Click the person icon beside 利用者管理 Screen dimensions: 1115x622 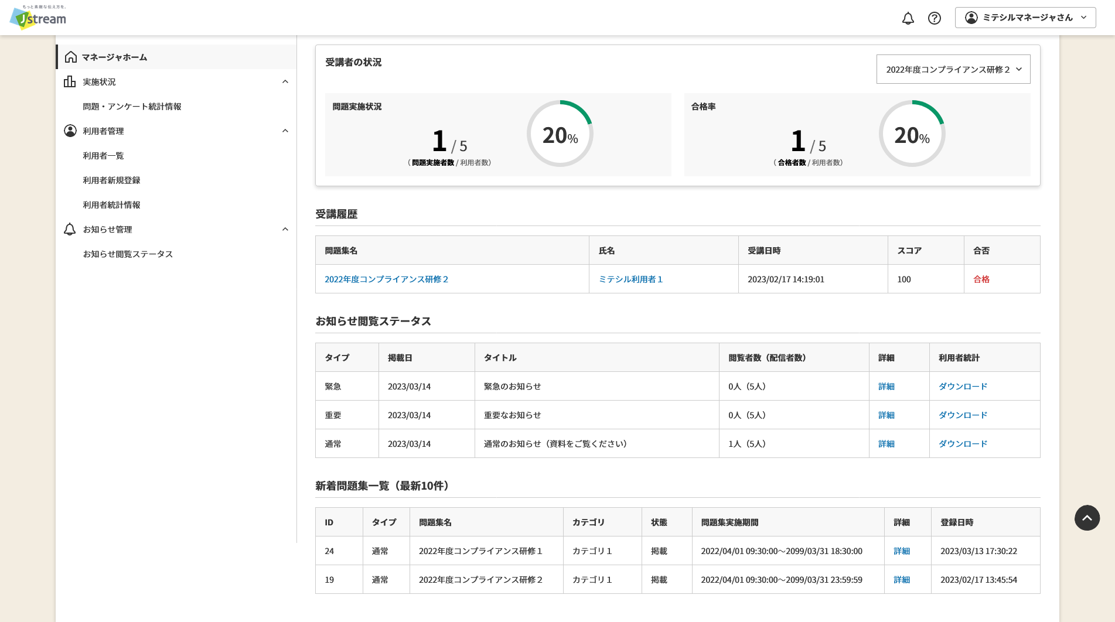pyautogui.click(x=70, y=131)
